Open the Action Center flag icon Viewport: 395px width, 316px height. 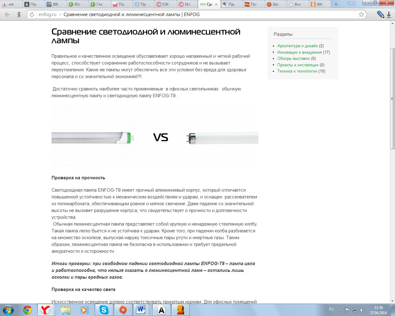pos(347,310)
